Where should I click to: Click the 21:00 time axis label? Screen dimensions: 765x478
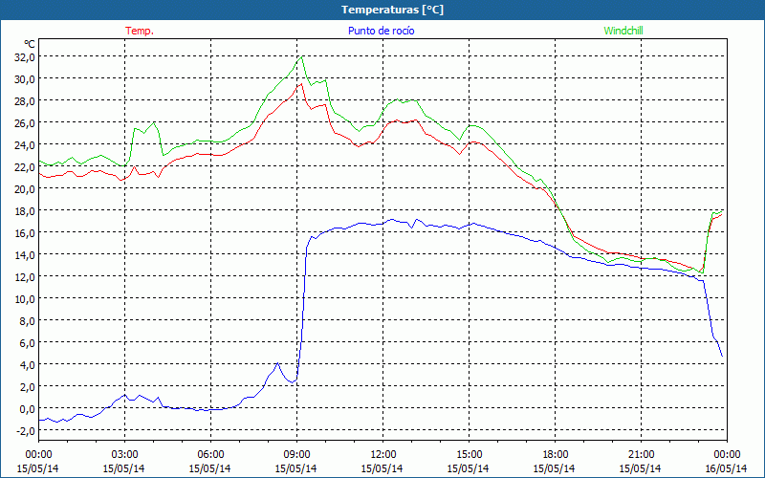[641, 455]
